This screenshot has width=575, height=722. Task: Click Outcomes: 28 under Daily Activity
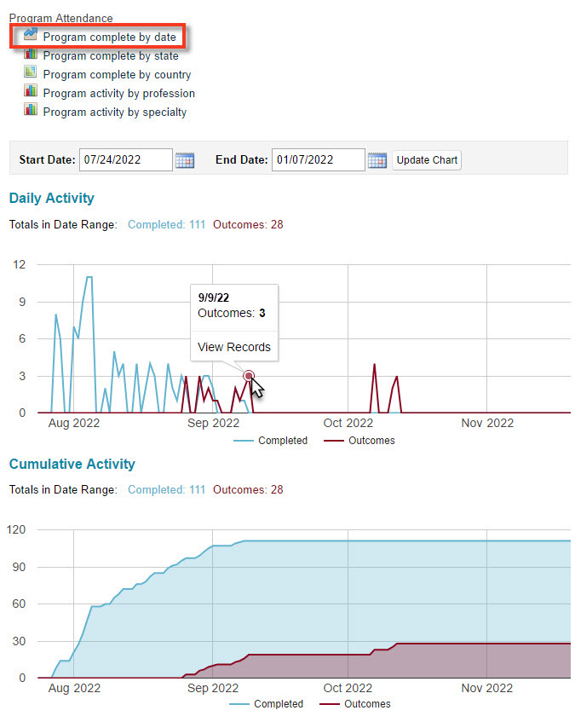pos(248,225)
